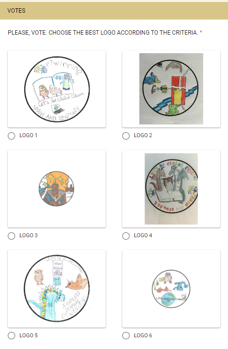Select the LOGO 1 radio button
Screen dimensions: 228x349
click(11, 136)
